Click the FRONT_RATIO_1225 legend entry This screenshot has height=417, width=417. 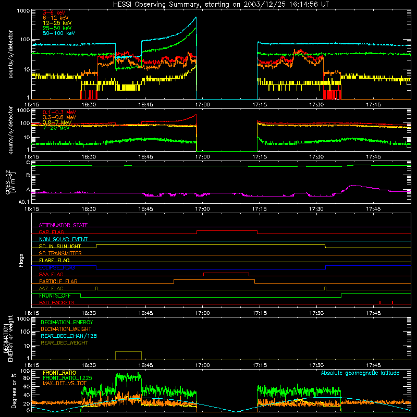coord(67,378)
